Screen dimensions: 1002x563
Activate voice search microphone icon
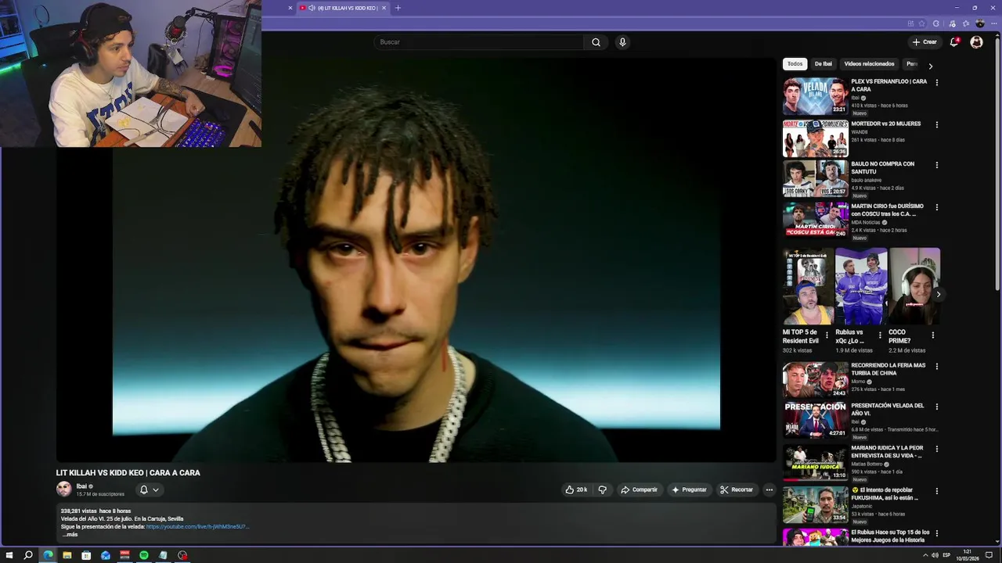tap(622, 42)
